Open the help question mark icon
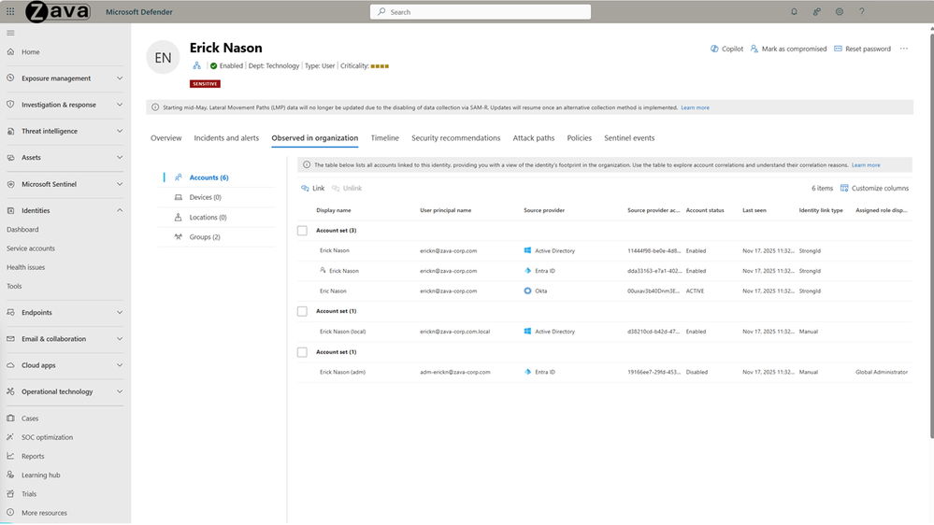Image resolution: width=934 pixels, height=525 pixels. (861, 11)
